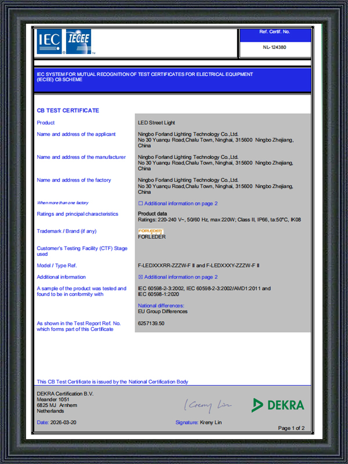Click the Ref. Certif. No. header
Image resolution: width=348 pixels, height=464 pixels.
pyautogui.click(x=274, y=32)
